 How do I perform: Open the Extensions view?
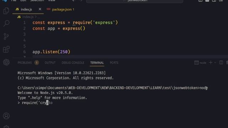tap(6, 49)
